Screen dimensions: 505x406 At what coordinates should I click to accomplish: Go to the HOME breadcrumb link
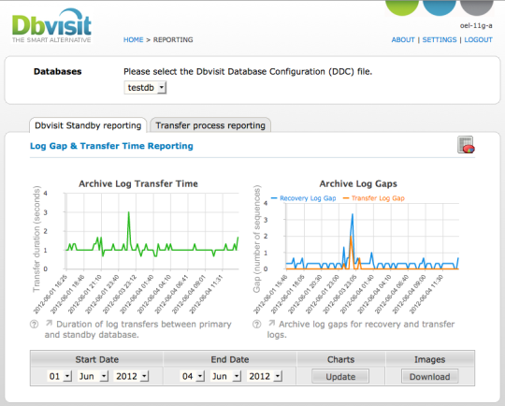point(134,39)
